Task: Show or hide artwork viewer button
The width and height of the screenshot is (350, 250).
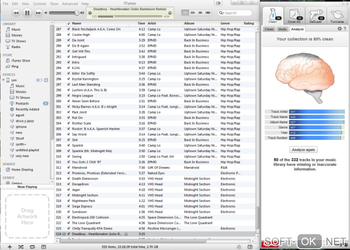Action: point(44,247)
